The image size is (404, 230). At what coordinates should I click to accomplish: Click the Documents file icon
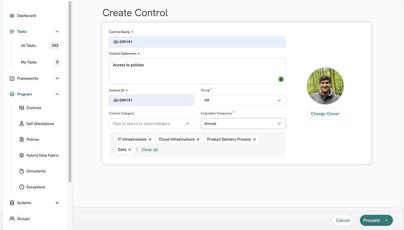22,171
